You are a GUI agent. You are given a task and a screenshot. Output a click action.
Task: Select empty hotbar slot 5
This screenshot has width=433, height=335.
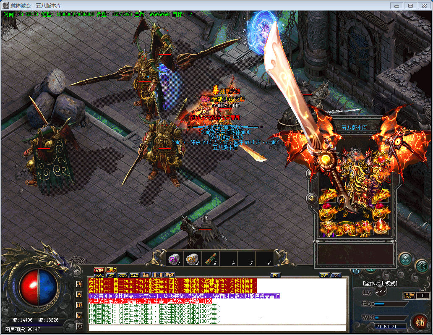tap(247, 259)
